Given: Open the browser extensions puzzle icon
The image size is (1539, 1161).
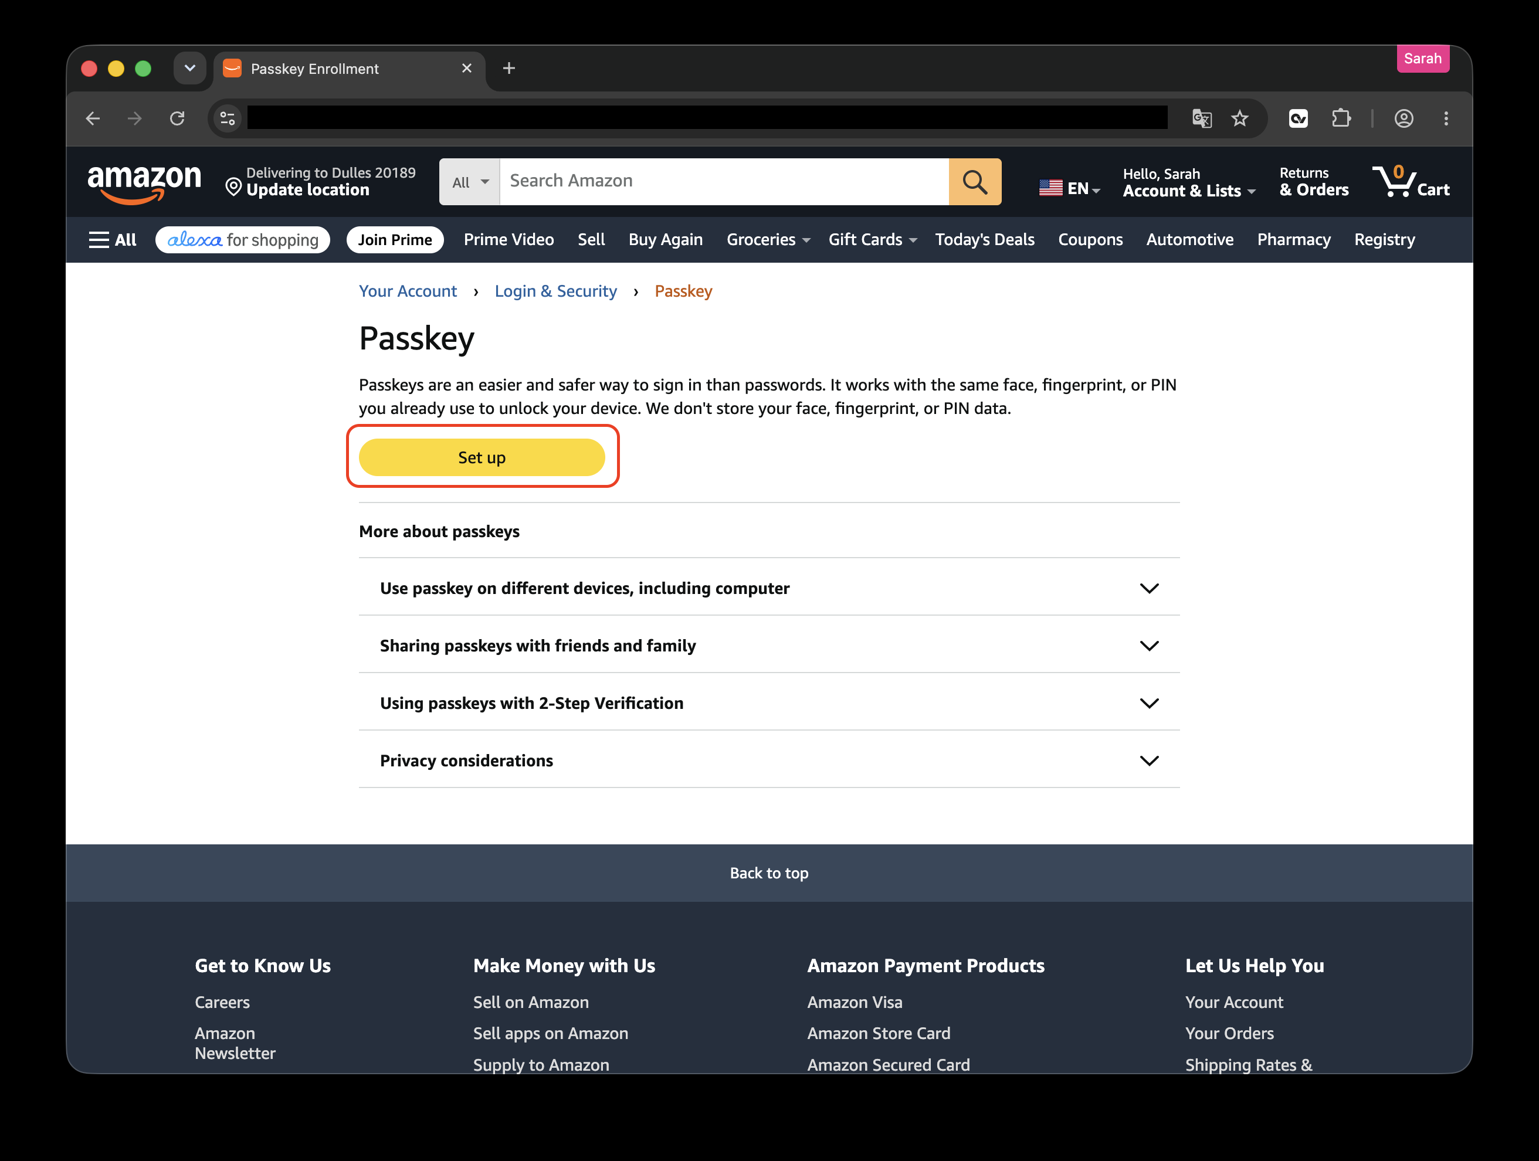Looking at the screenshot, I should click(1341, 119).
